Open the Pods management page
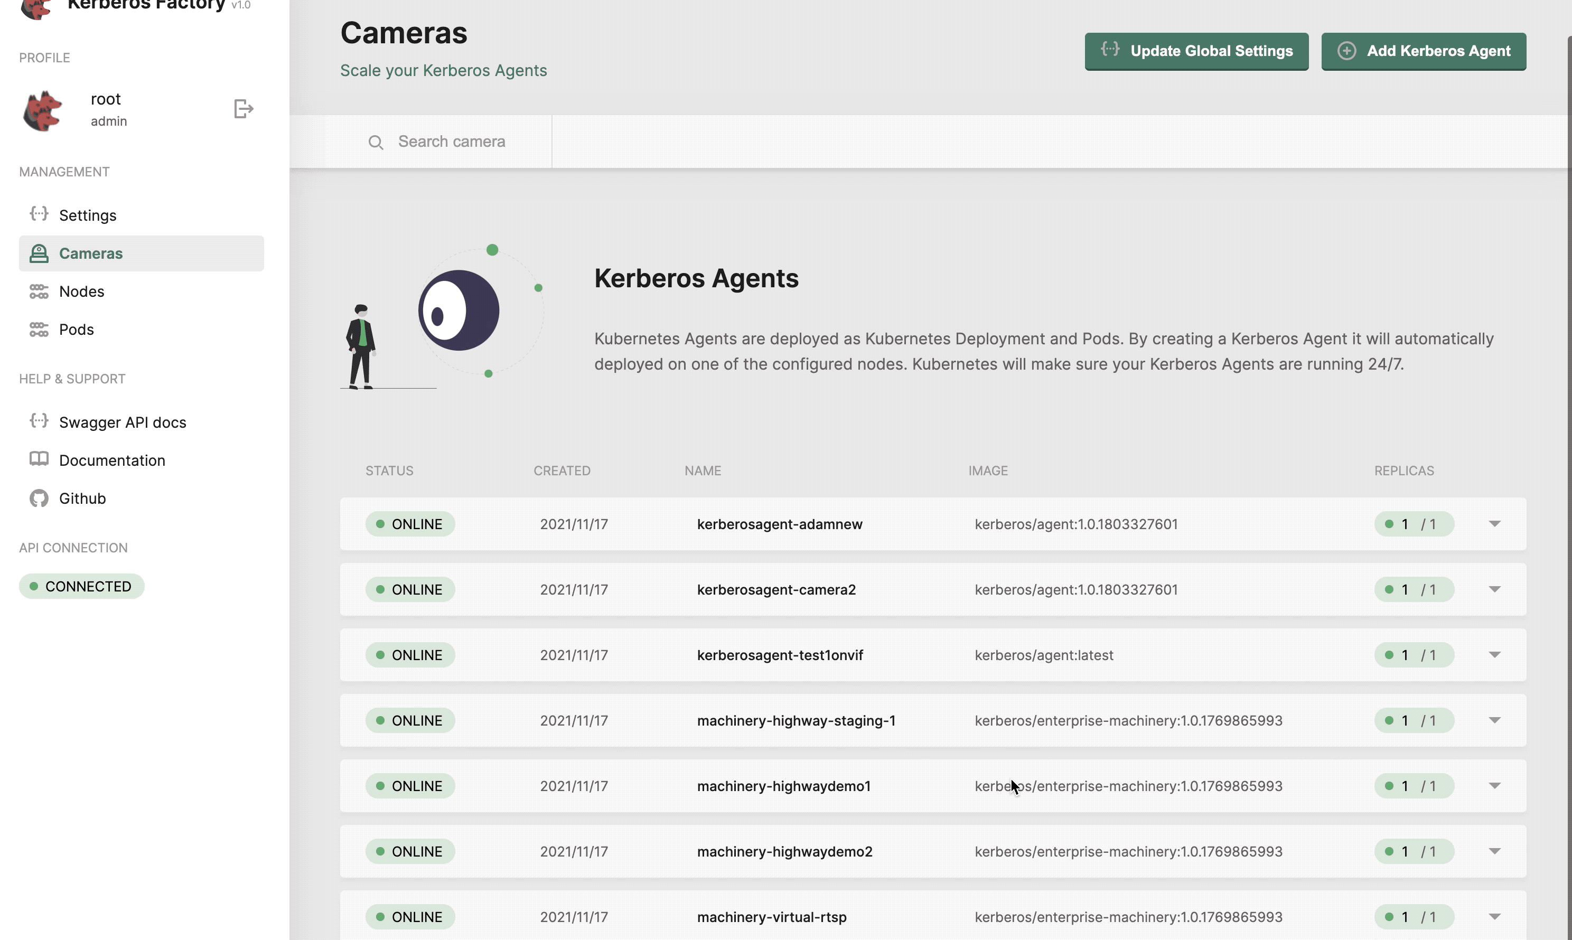 [x=77, y=330]
